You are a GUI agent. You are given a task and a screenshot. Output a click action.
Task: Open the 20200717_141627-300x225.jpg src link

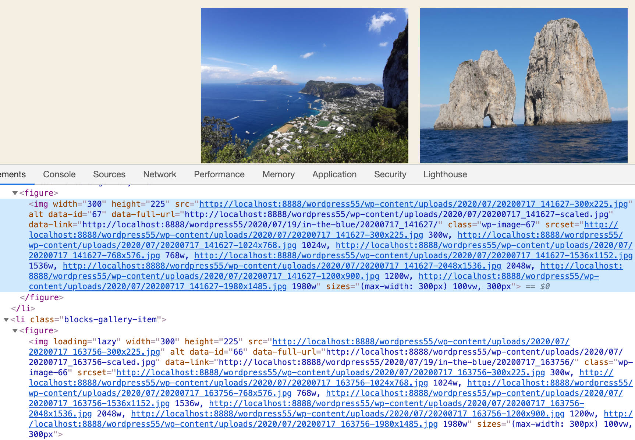pyautogui.click(x=405, y=204)
